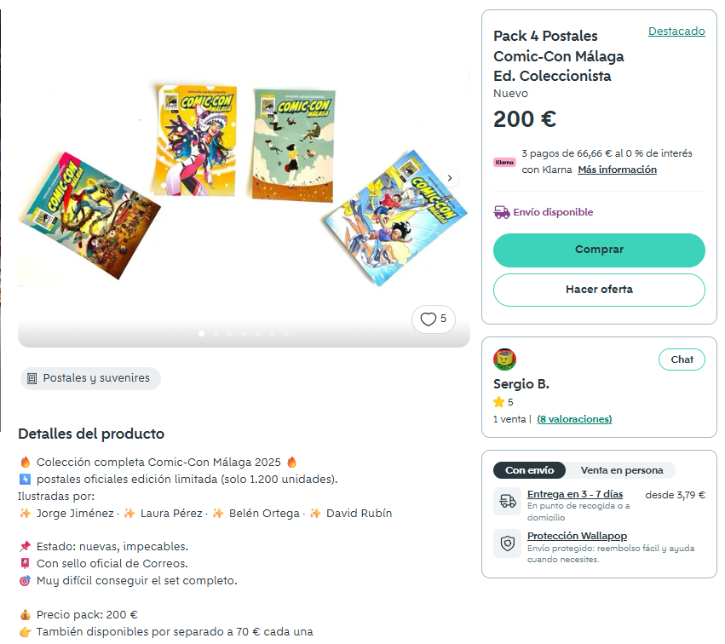Click the shield icon for Protección Wallapop
Screen dimensions: 725x644
(x=507, y=543)
